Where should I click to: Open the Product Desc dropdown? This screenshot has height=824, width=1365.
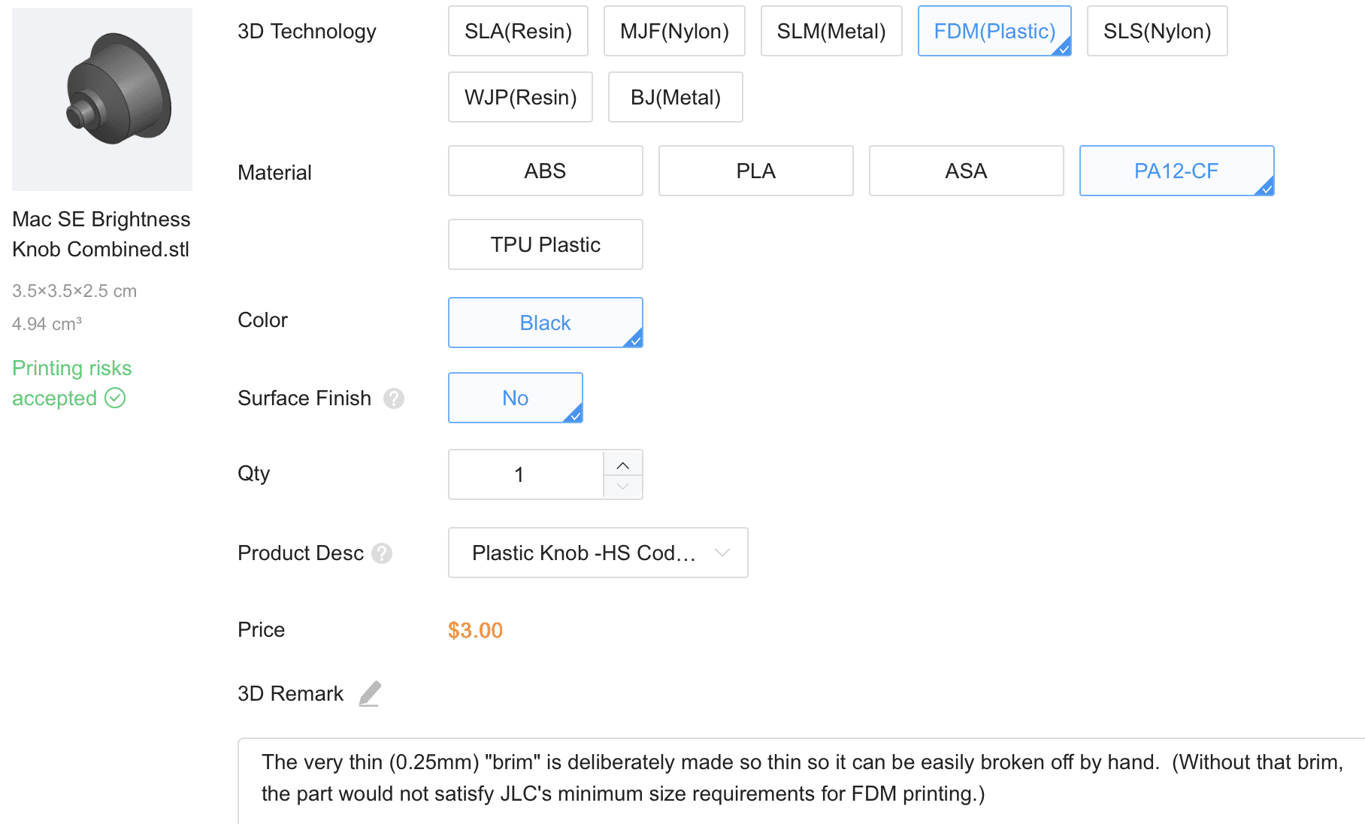coord(598,553)
